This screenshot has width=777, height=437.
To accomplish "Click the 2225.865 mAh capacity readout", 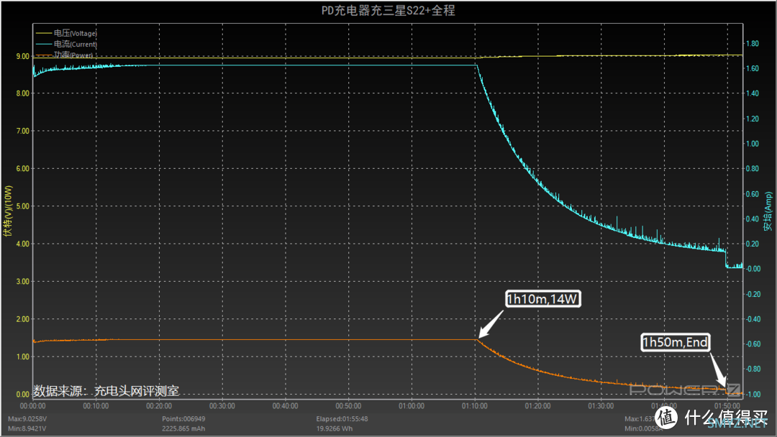I will 183,428.
